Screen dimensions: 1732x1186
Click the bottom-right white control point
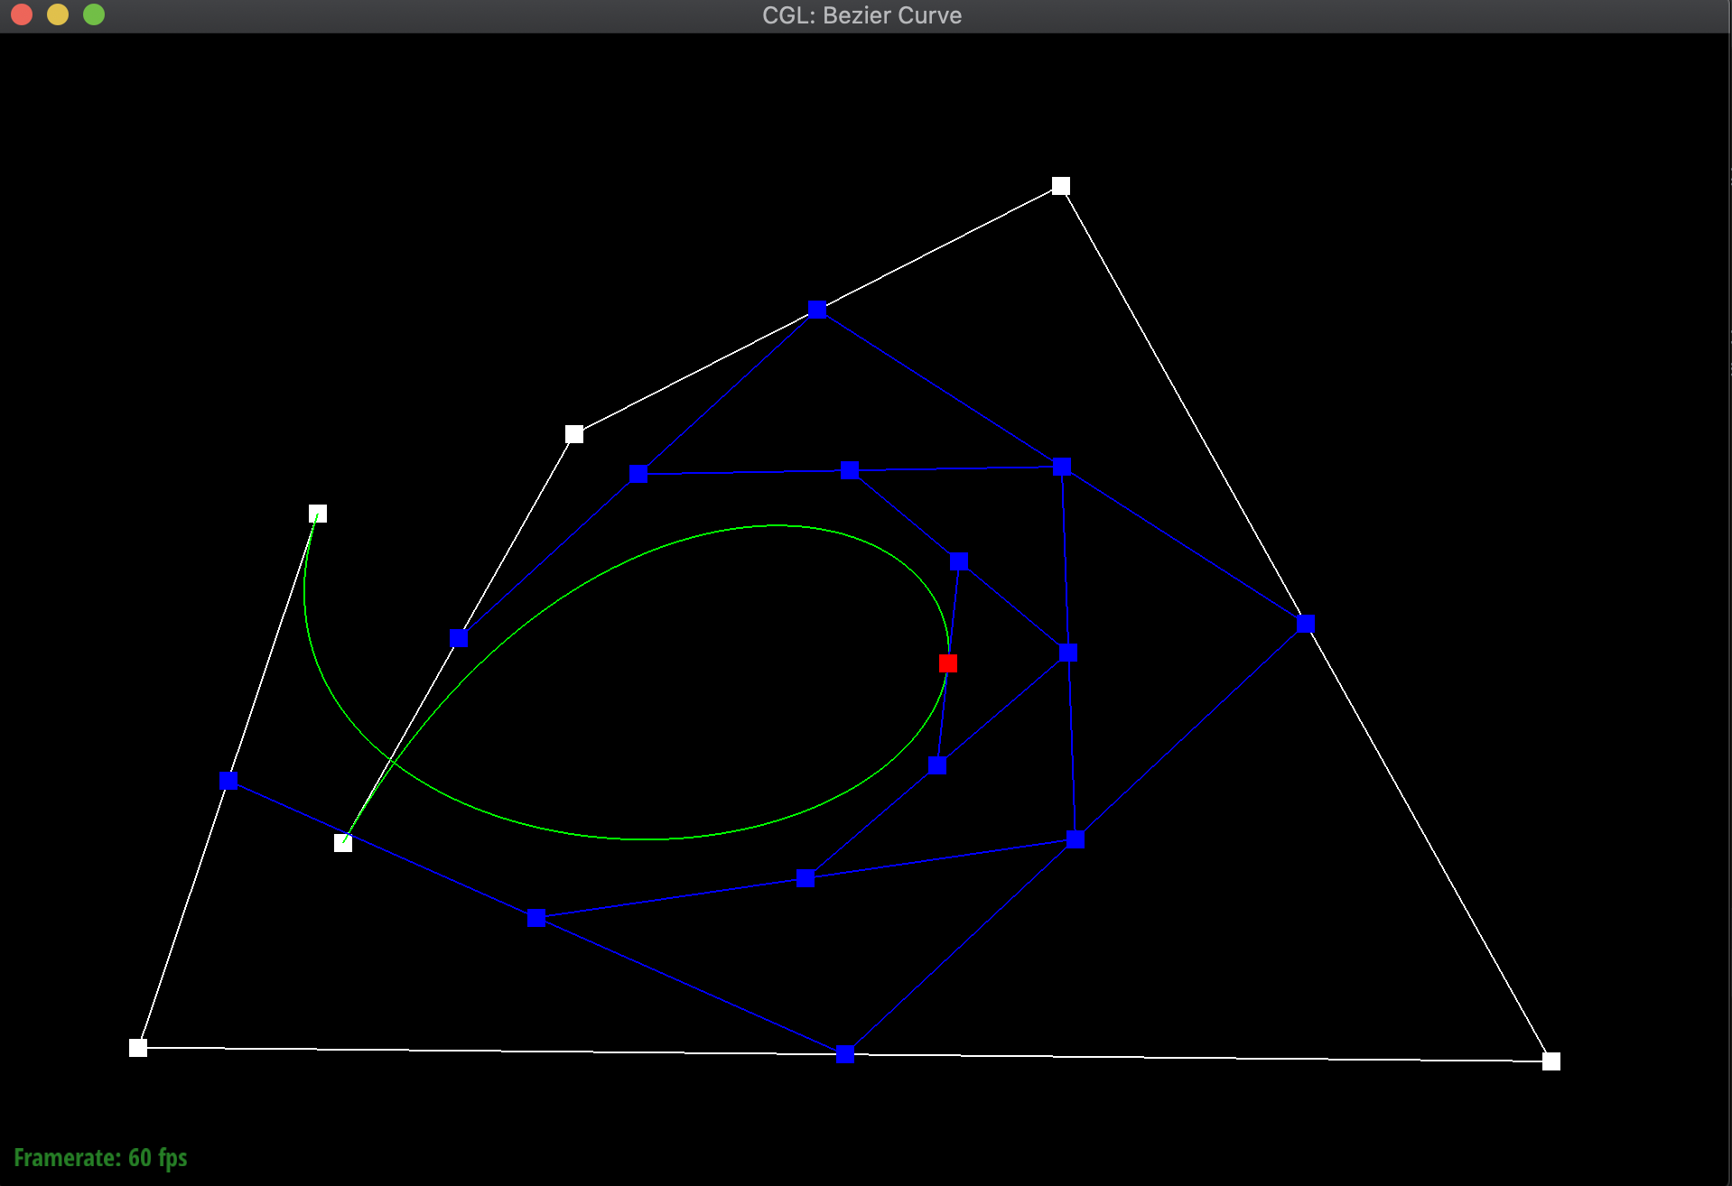click(x=1550, y=1061)
